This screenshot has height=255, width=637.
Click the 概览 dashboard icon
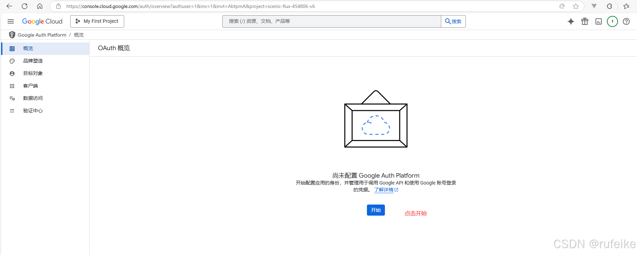pos(12,49)
